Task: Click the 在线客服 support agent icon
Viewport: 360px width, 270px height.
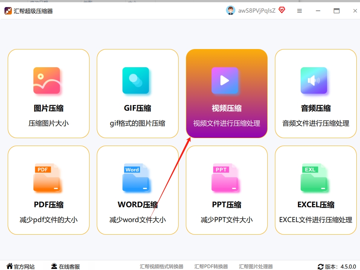Action: coord(54,266)
